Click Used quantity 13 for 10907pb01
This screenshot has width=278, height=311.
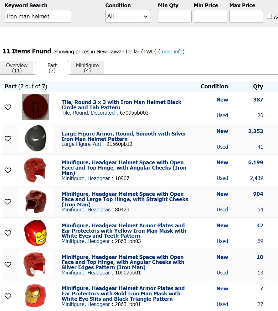[x=260, y=273]
